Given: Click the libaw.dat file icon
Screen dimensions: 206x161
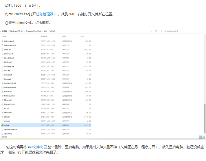Looking at the screenshot, I should coord(2,50).
